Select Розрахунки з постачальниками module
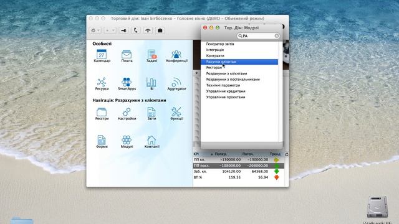The image size is (399, 224). pyautogui.click(x=239, y=80)
